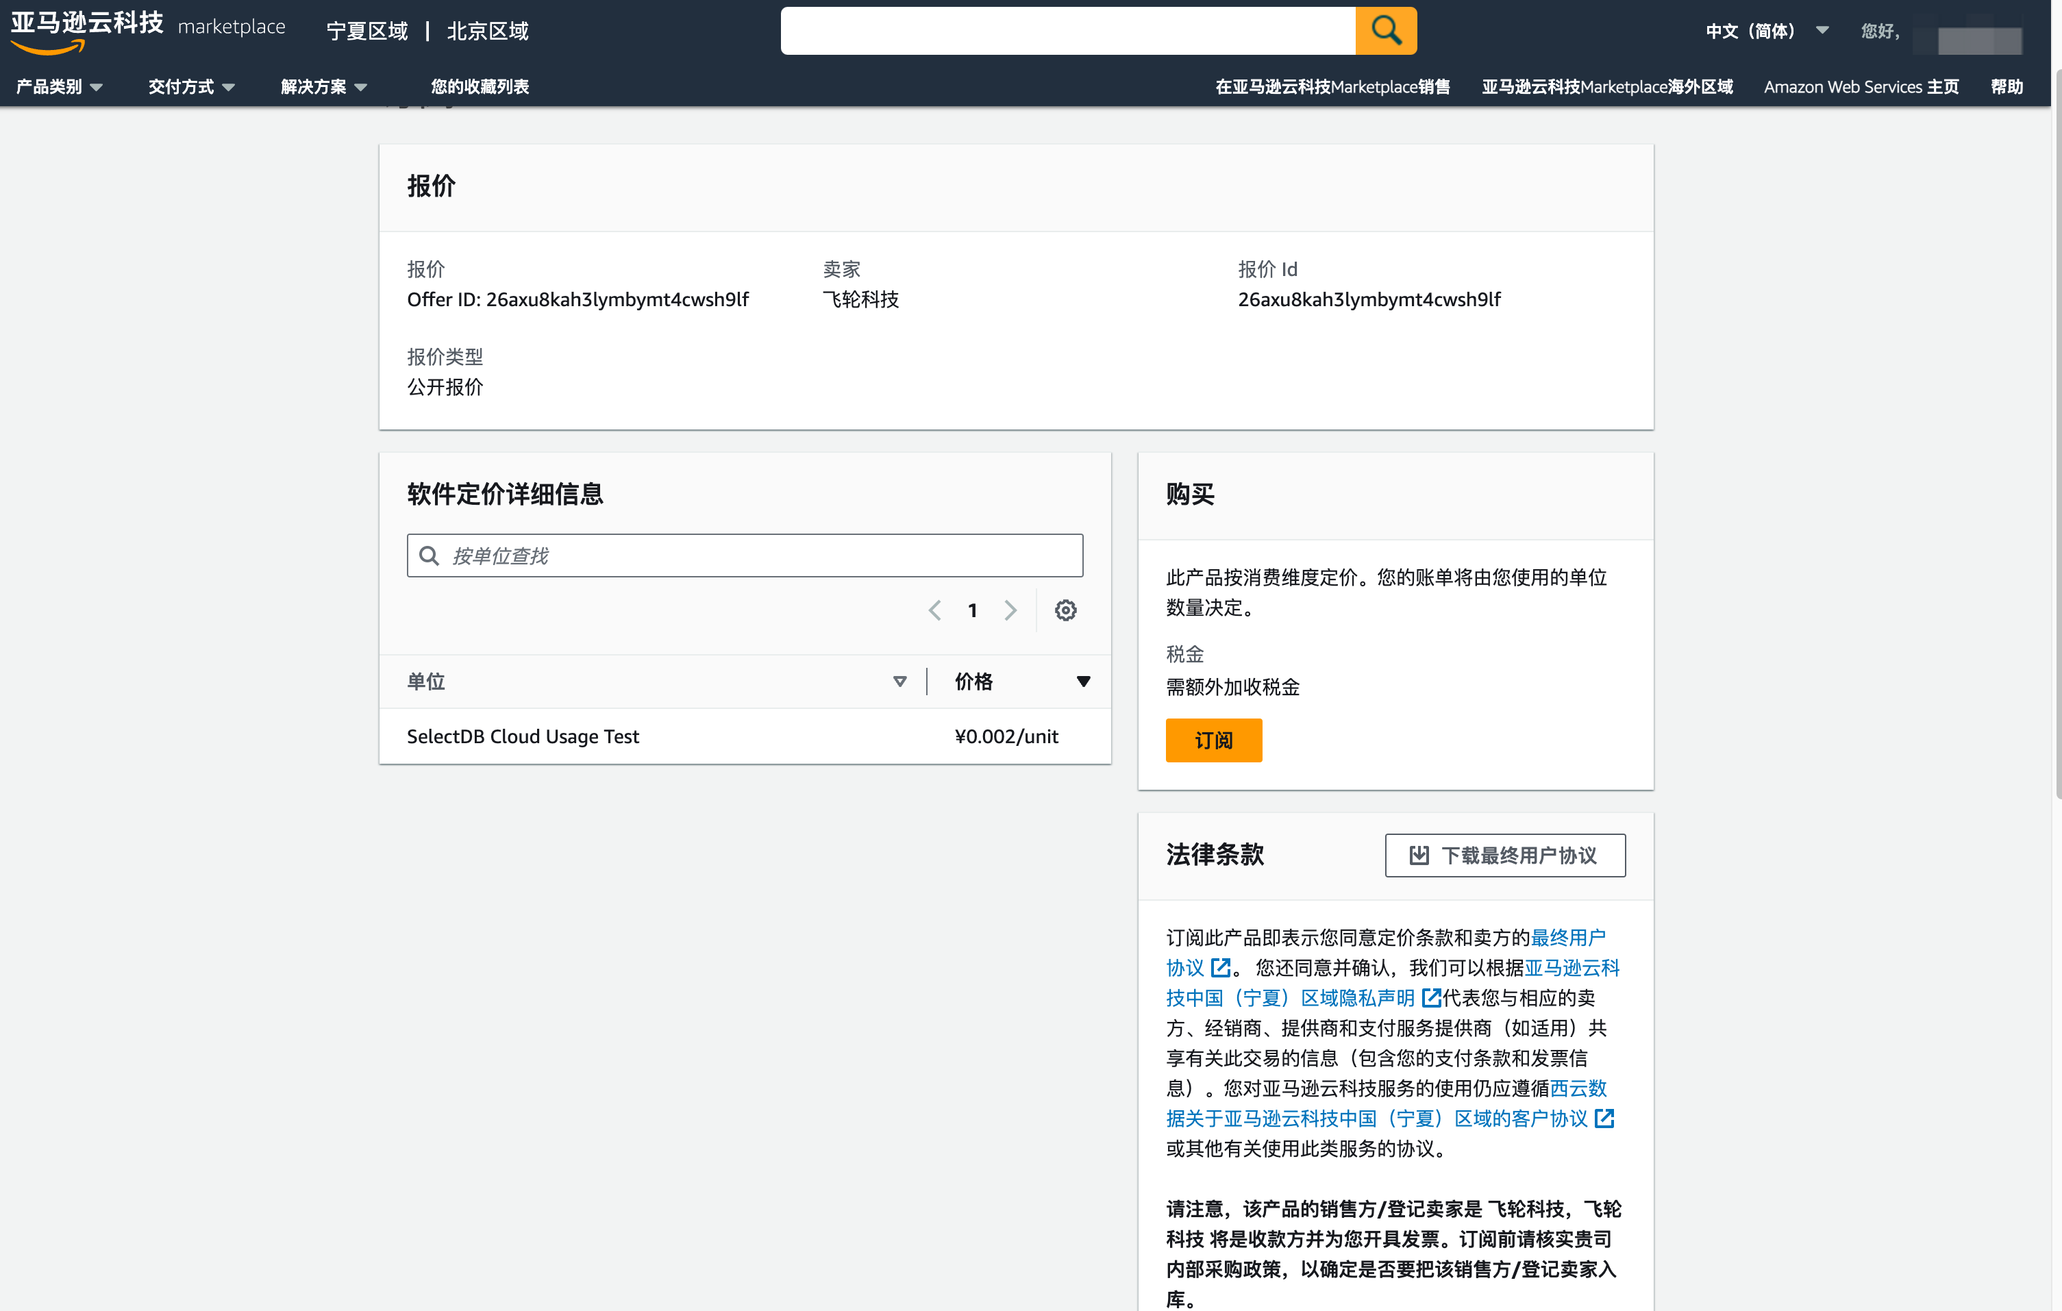2062x1311 pixels.
Task: Open the 帮助 menu item
Action: point(2007,86)
